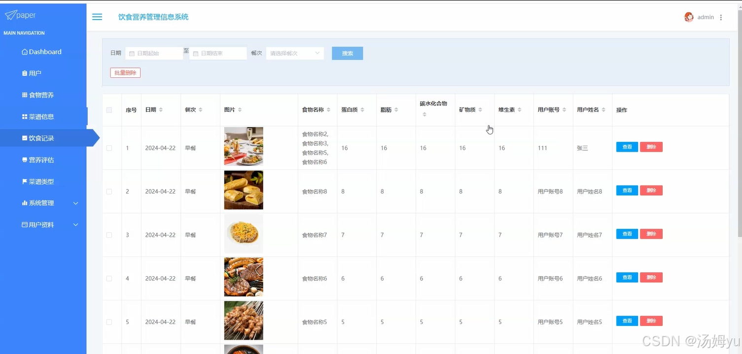The height and width of the screenshot is (354, 742).
Task: Click calendar icon in 日期起始 field
Action: pos(132,53)
